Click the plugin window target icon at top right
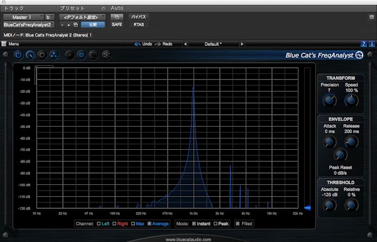Viewport: 377px width, 242px height. click(x=371, y=17)
